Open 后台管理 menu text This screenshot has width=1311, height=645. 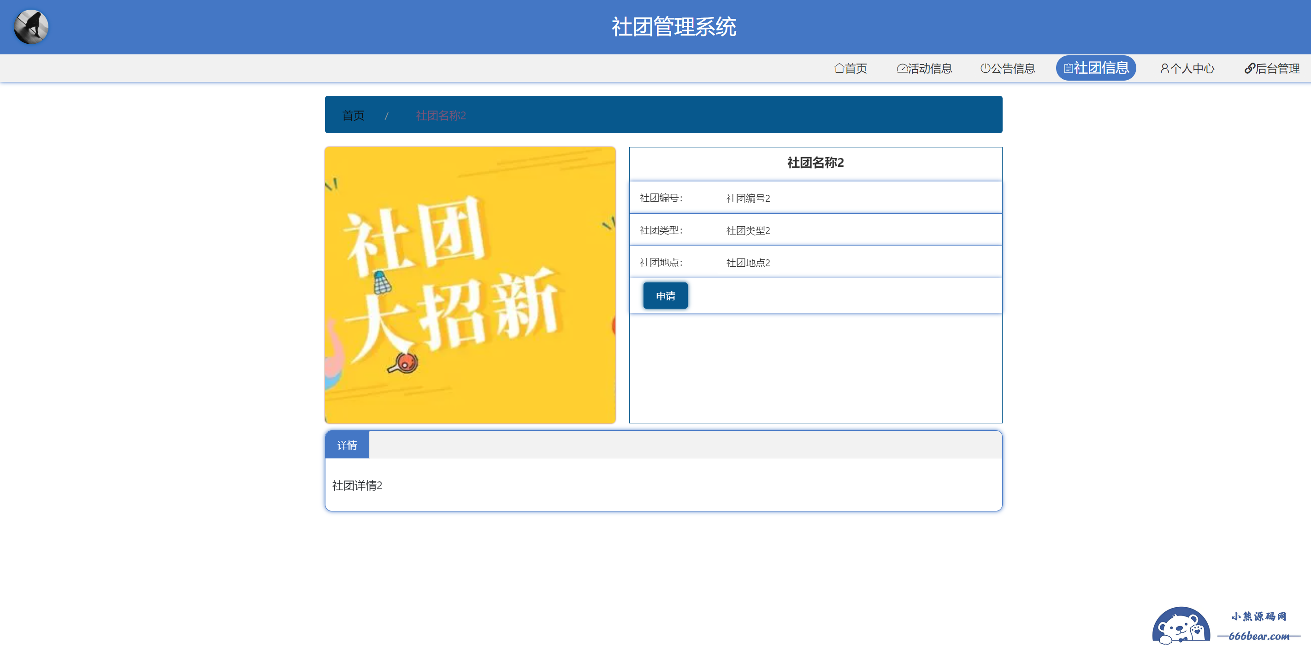pos(1277,68)
